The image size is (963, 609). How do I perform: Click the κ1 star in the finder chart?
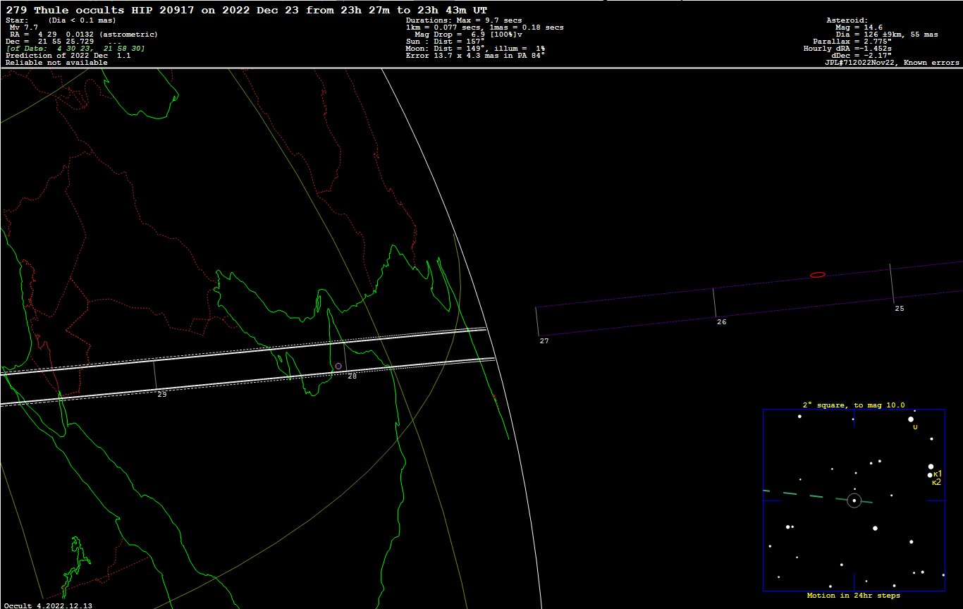pos(931,467)
